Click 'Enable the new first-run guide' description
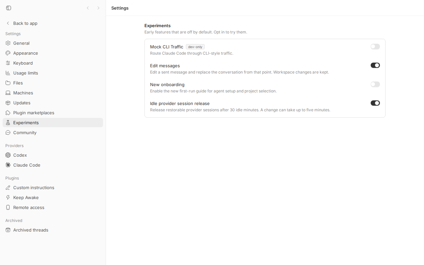424x265 pixels. coord(213,91)
